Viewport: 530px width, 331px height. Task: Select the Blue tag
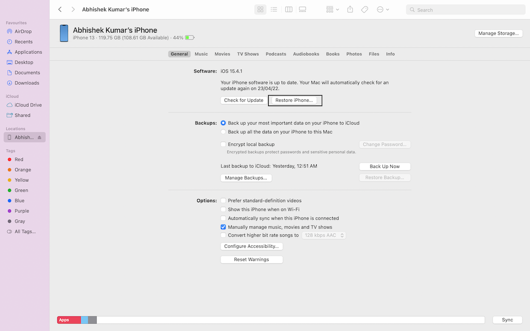(19, 201)
